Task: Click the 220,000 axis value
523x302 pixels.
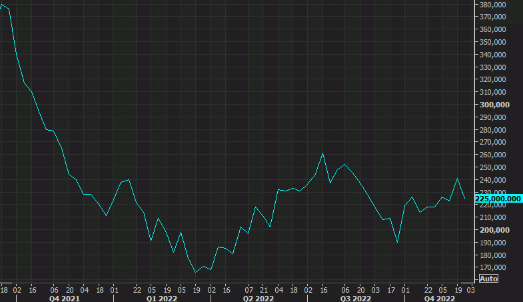Action: [x=492, y=205]
